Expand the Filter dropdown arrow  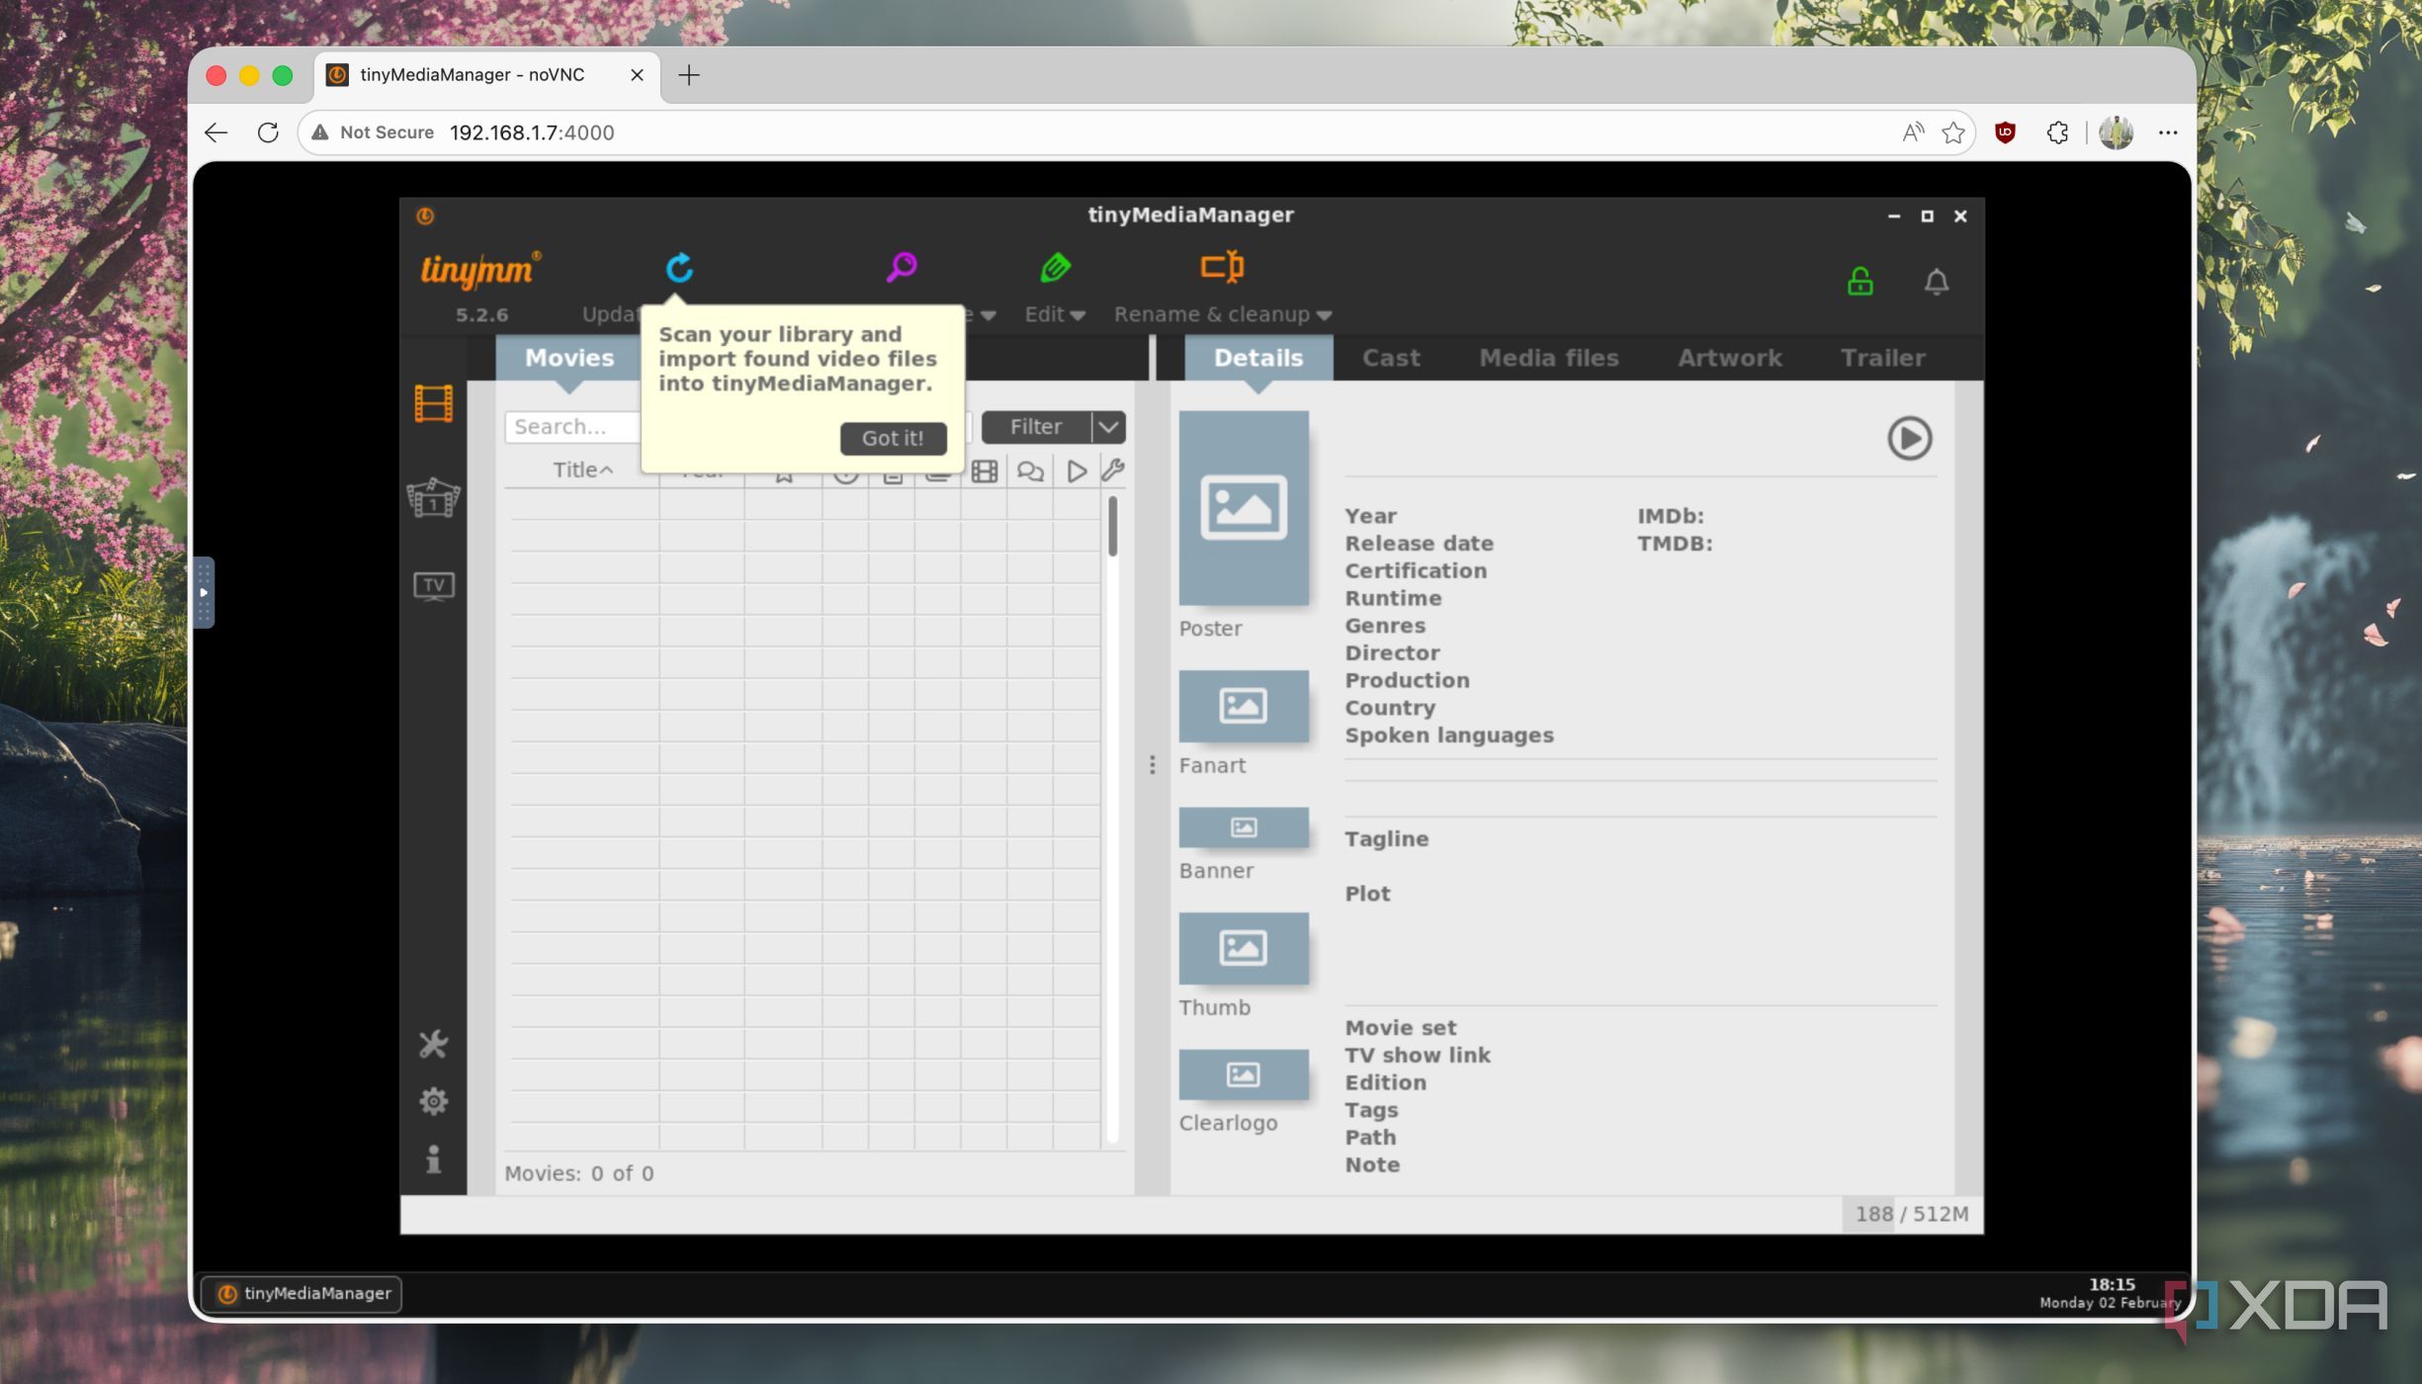1108,427
